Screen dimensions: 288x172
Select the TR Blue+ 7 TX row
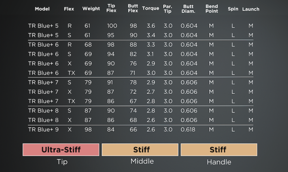pyautogui.click(x=141, y=101)
